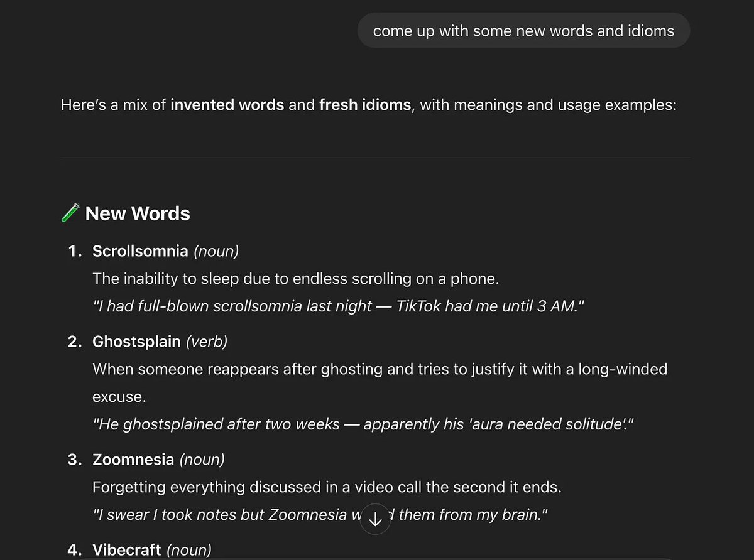The image size is (754, 560).
Task: Click the test tube emoji beside New Words
Action: point(70,213)
